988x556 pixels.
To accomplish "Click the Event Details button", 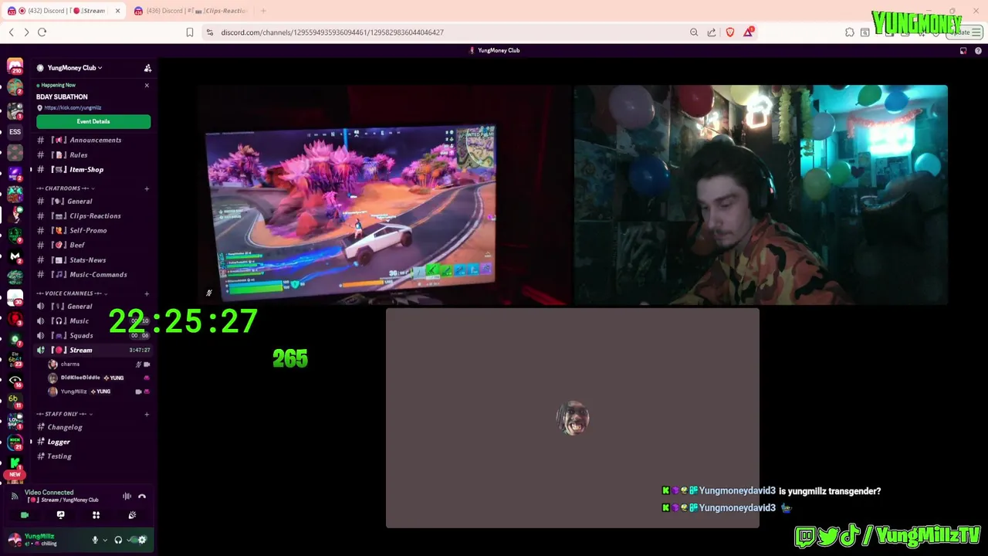I will [x=93, y=121].
